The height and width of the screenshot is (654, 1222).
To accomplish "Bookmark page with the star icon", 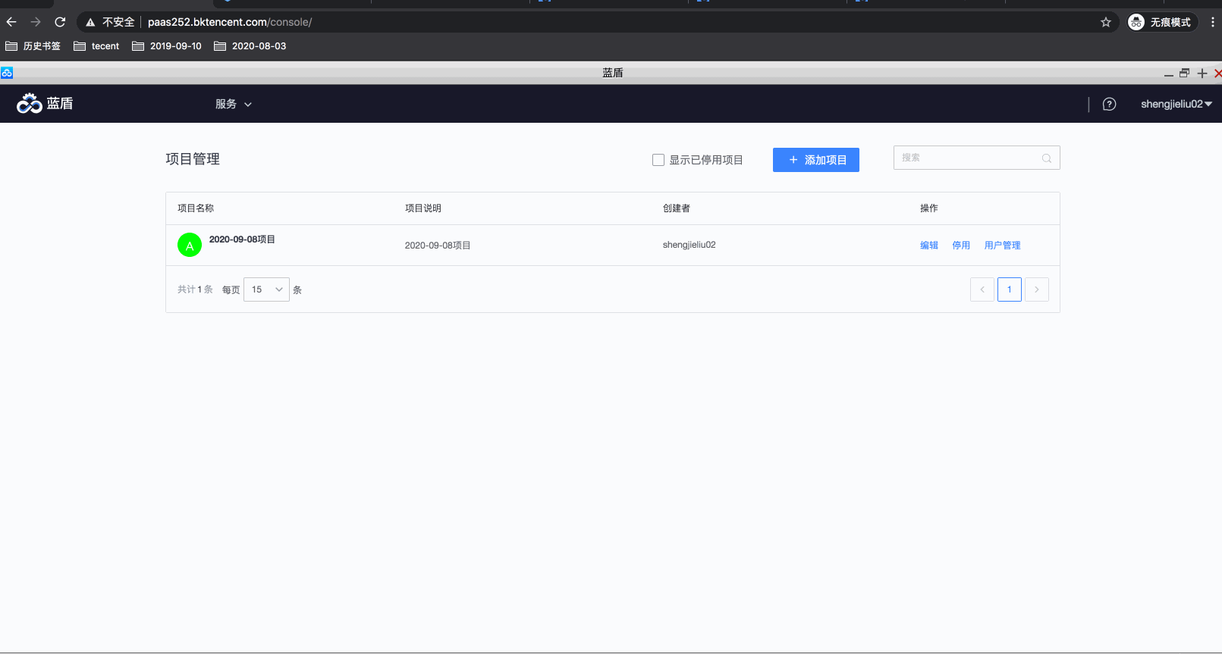I will pos(1106,22).
